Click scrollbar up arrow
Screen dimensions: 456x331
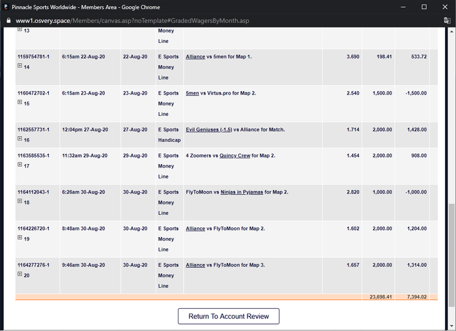(x=451, y=31)
